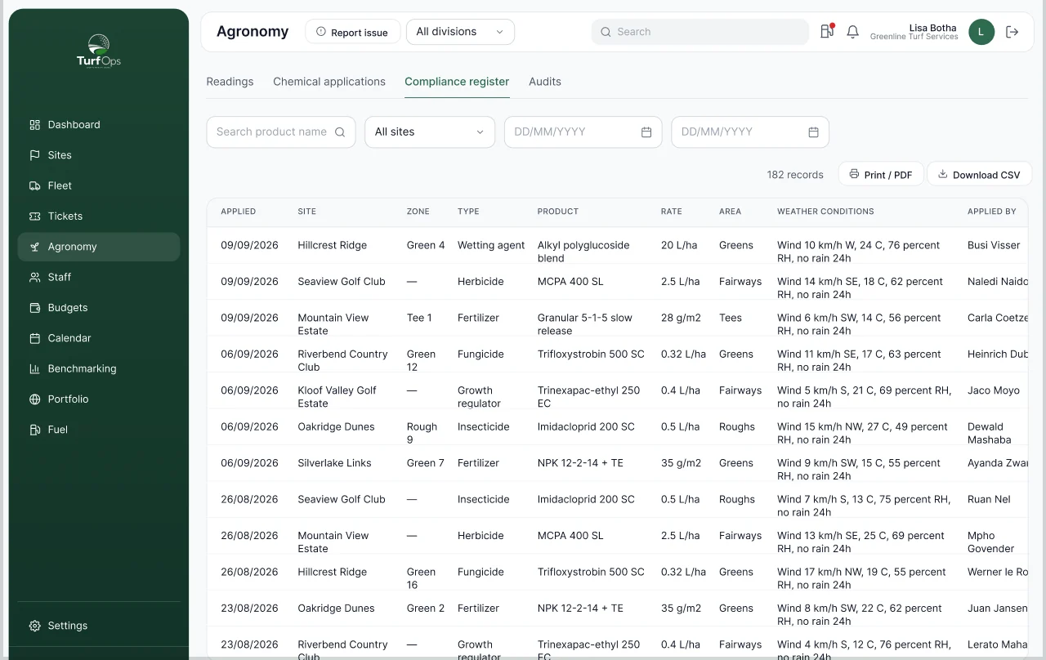Click the Tickets icon in sidebar
The height and width of the screenshot is (660, 1046).
34,216
